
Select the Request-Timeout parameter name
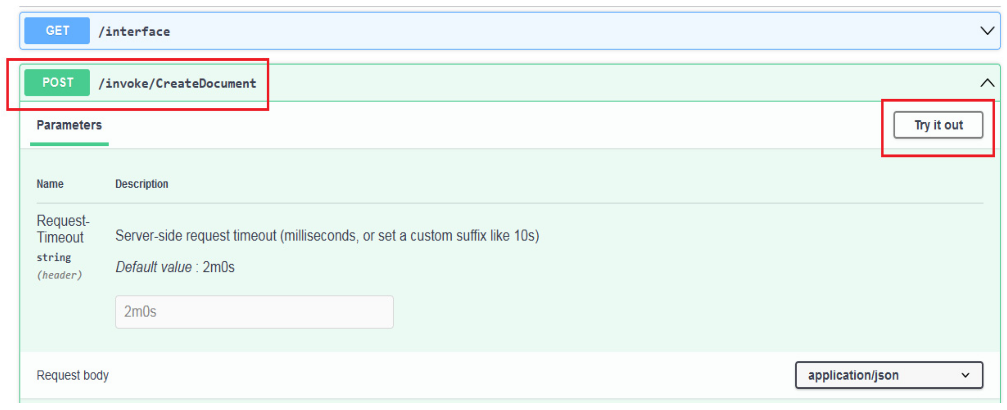pyautogui.click(x=62, y=229)
